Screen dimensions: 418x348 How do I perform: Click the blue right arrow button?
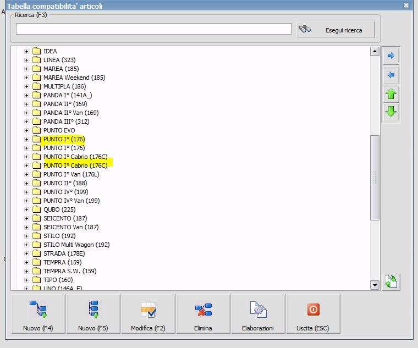391,56
